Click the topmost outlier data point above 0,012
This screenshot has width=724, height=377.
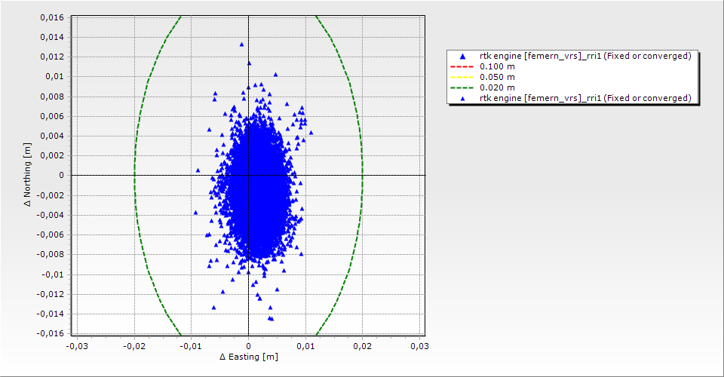point(242,44)
